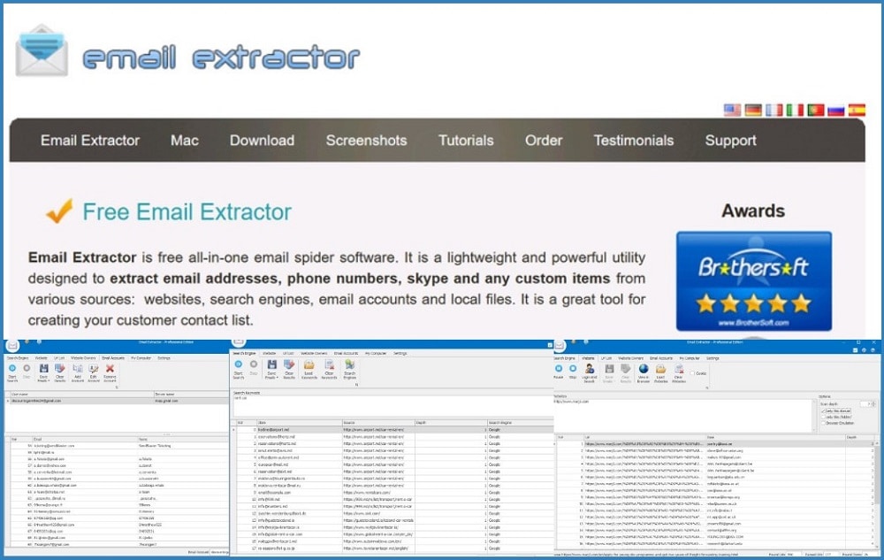Click Load Keywords icon in middle window
This screenshot has height=560, width=884.
[309, 364]
